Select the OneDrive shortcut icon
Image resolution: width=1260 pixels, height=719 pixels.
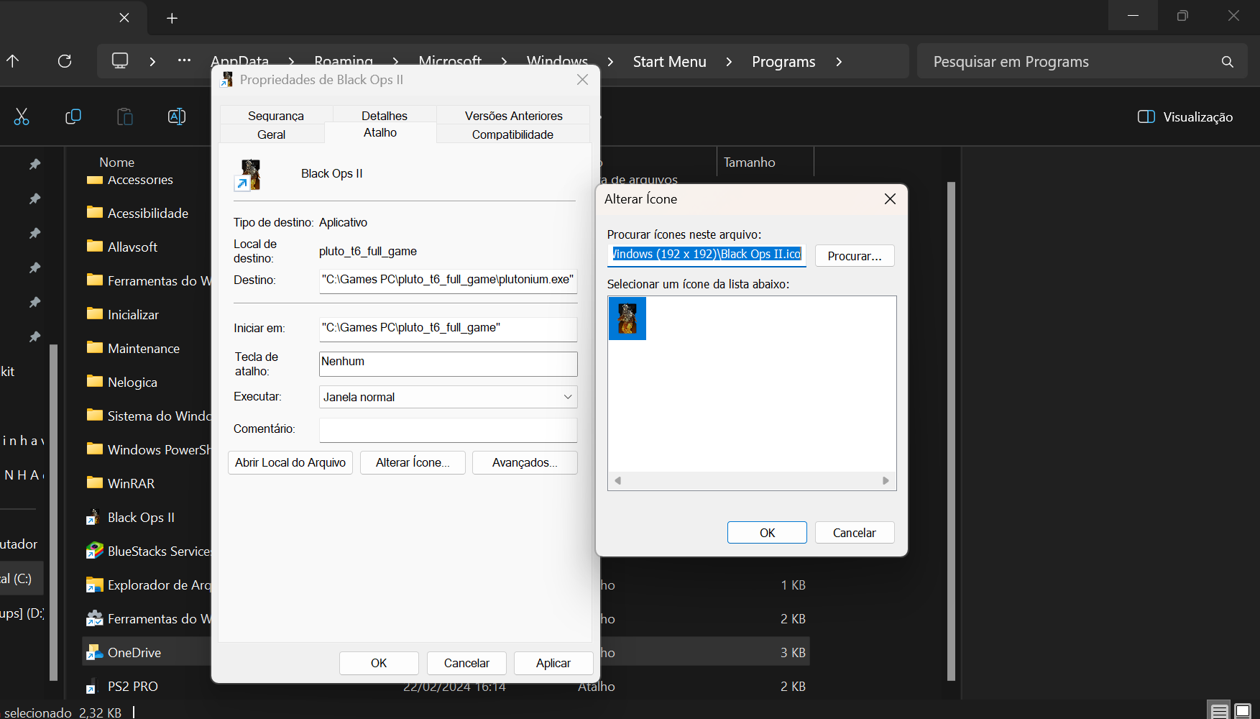click(94, 653)
